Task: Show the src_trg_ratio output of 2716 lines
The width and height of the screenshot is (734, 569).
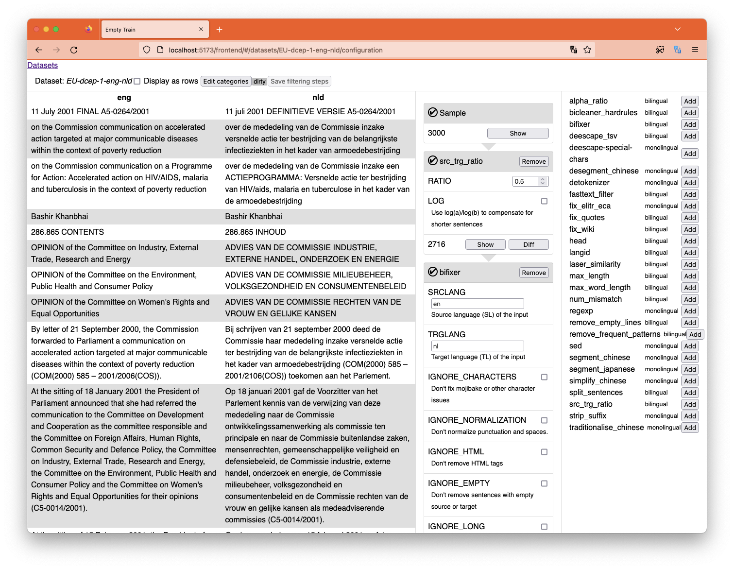Action: tap(485, 244)
